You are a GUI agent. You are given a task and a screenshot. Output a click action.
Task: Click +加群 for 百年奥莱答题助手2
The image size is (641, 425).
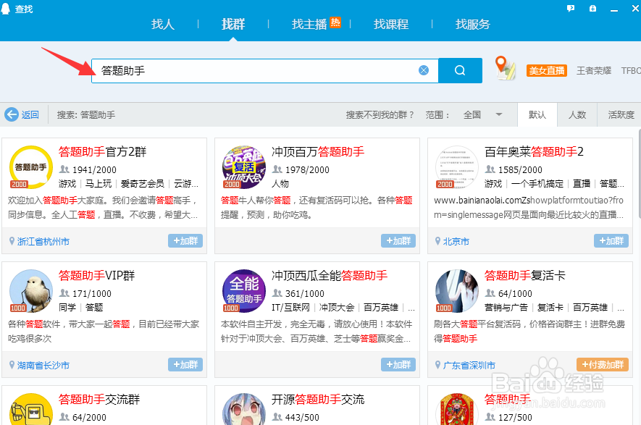[x=611, y=240]
